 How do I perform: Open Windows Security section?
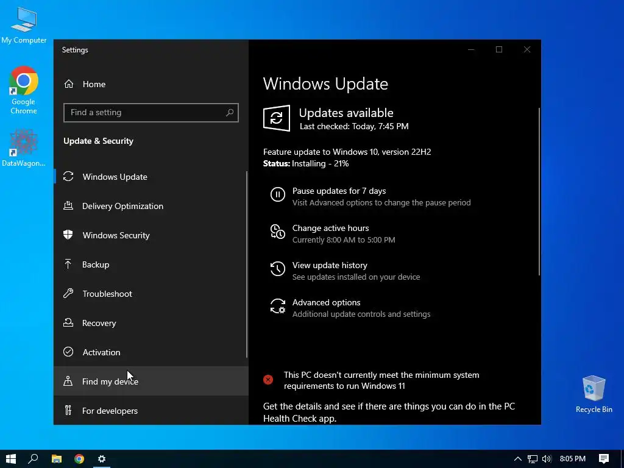[x=151, y=235]
